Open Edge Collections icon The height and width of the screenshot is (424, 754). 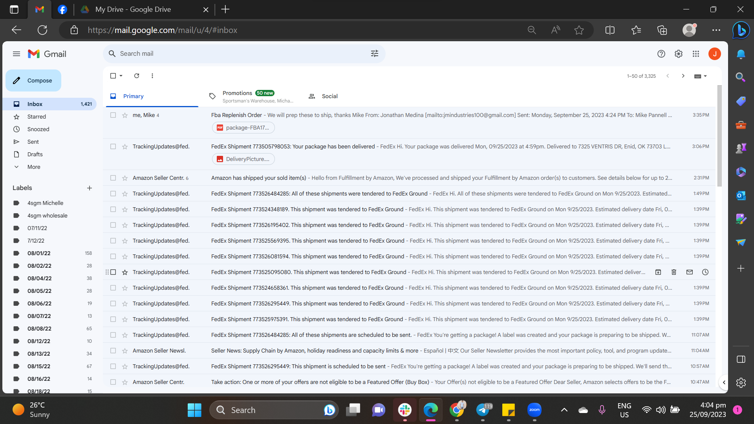point(662,30)
